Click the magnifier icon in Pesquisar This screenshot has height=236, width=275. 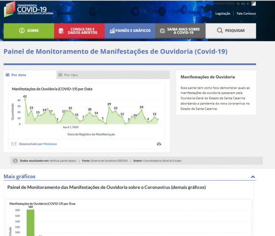pyautogui.click(x=220, y=31)
